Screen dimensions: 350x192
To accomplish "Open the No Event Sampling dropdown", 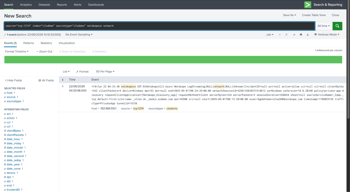I will tap(79, 35).
